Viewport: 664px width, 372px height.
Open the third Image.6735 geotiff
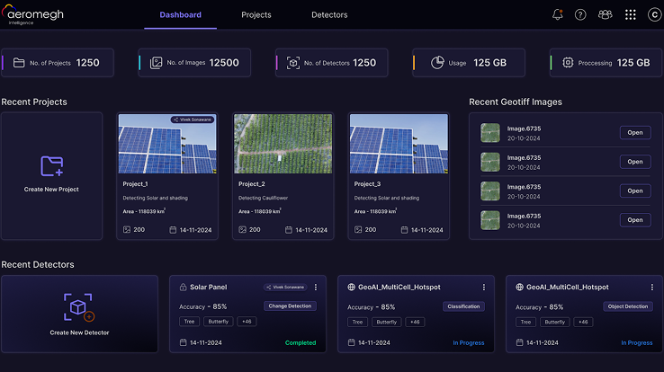tap(635, 191)
